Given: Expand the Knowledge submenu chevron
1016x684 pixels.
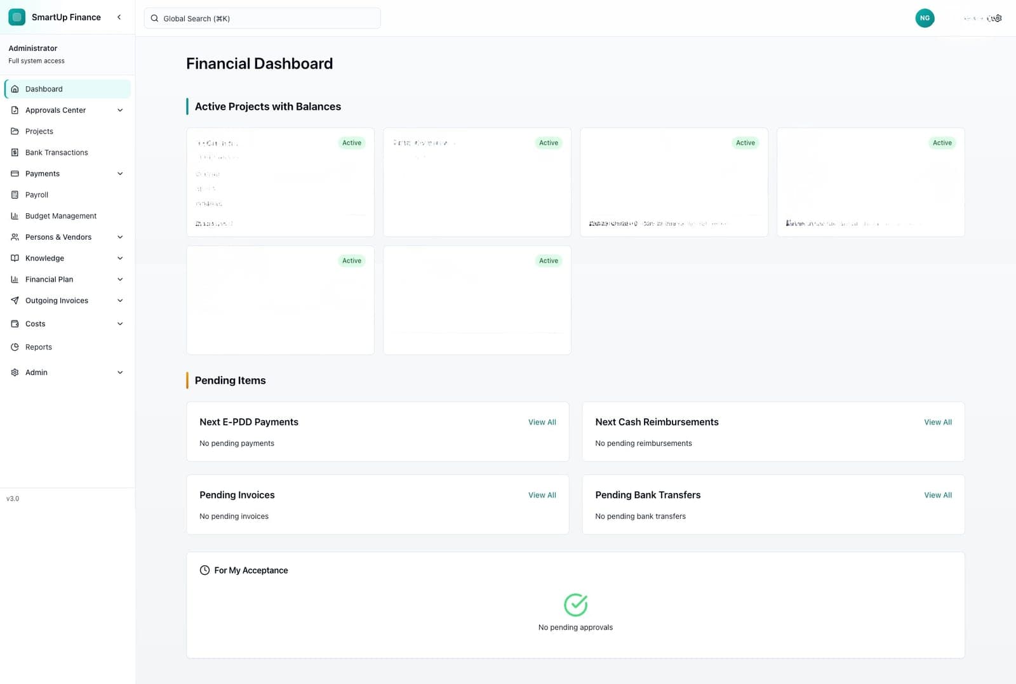Looking at the screenshot, I should click(120, 258).
